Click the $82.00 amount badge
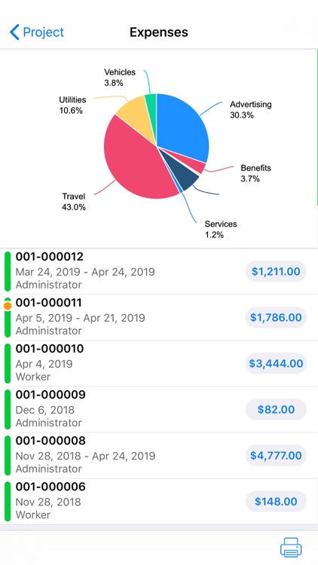 point(276,409)
